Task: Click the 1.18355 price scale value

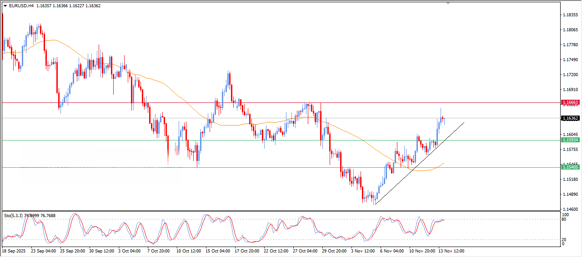Action: 570,15
